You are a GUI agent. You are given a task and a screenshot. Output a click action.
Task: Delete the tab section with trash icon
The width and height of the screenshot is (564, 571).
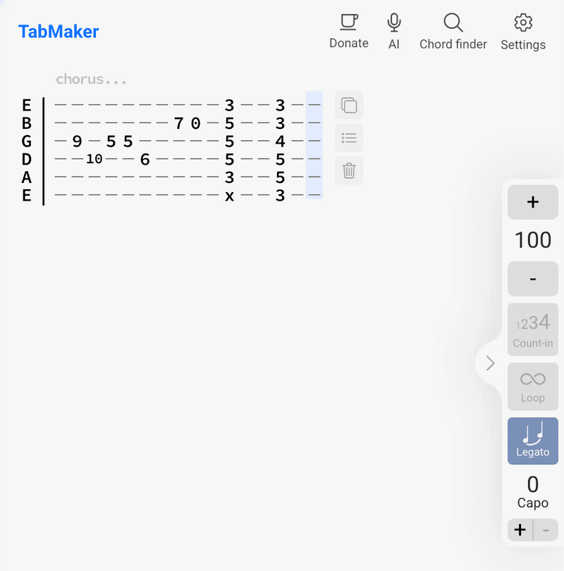(349, 170)
